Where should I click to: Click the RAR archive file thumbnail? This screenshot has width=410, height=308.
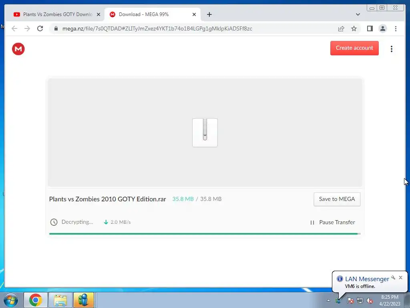click(205, 132)
